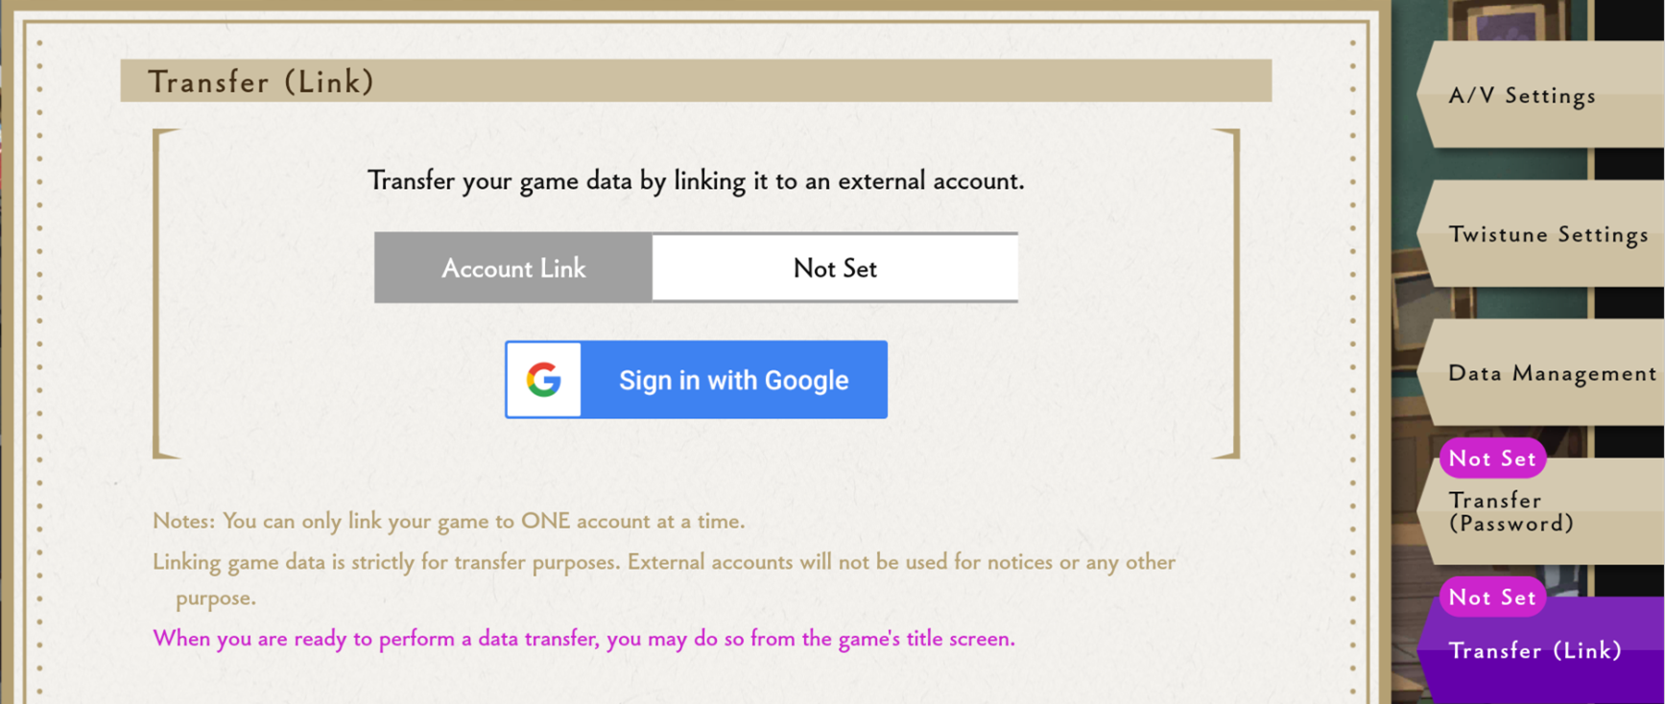Click the 'Transfer your game data' description text
Image resolution: width=1665 pixels, height=704 pixels.
pos(696,180)
